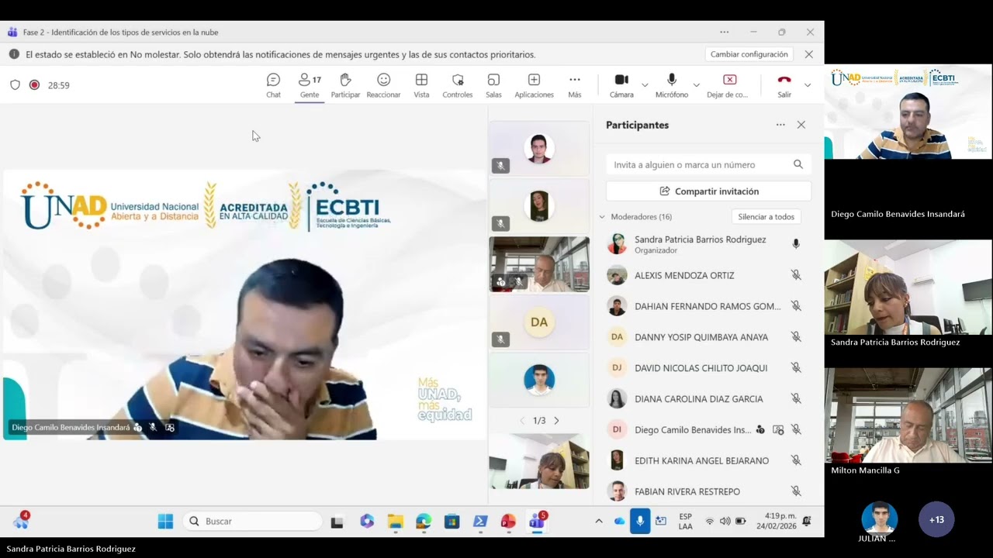The width and height of the screenshot is (993, 558).
Task: Click the JULIAN participant avatar
Action: pos(879,518)
